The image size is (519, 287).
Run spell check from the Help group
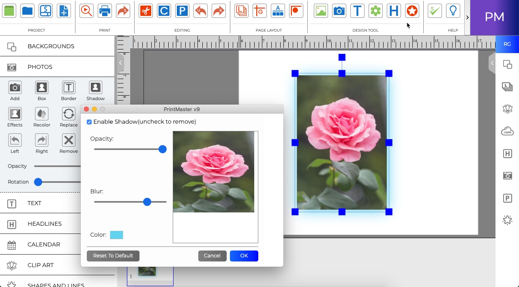(434, 11)
